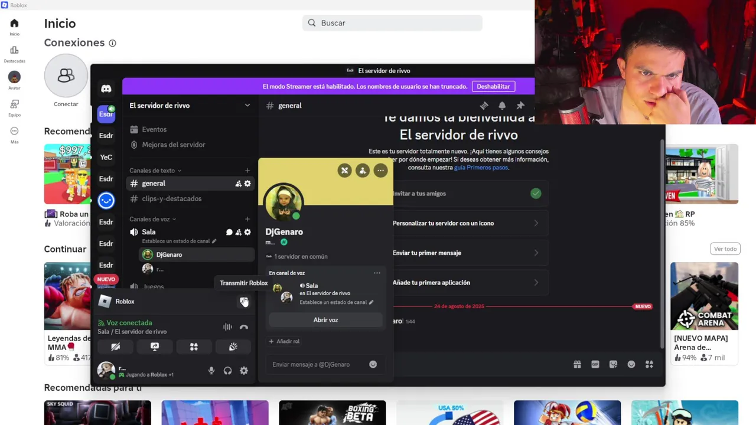The image size is (756, 425).
Task: Open the blue smiley face server icon
Action: pyautogui.click(x=106, y=201)
